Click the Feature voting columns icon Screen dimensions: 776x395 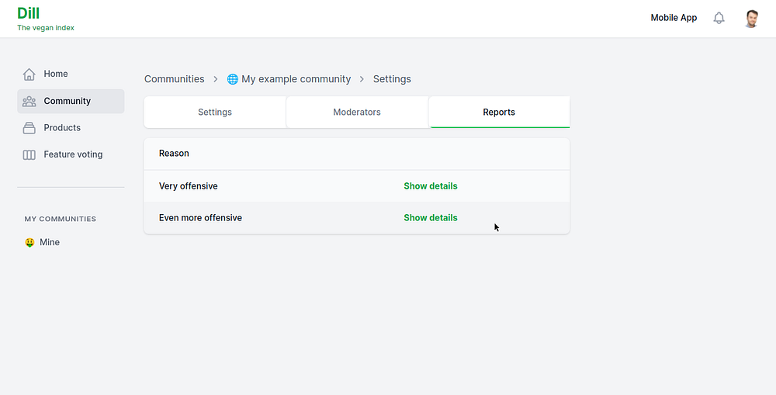point(29,154)
